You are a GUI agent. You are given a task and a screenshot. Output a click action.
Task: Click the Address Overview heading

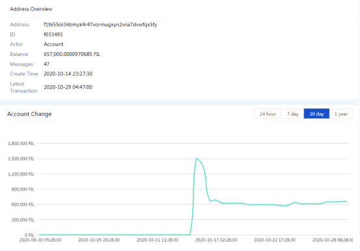pos(31,9)
